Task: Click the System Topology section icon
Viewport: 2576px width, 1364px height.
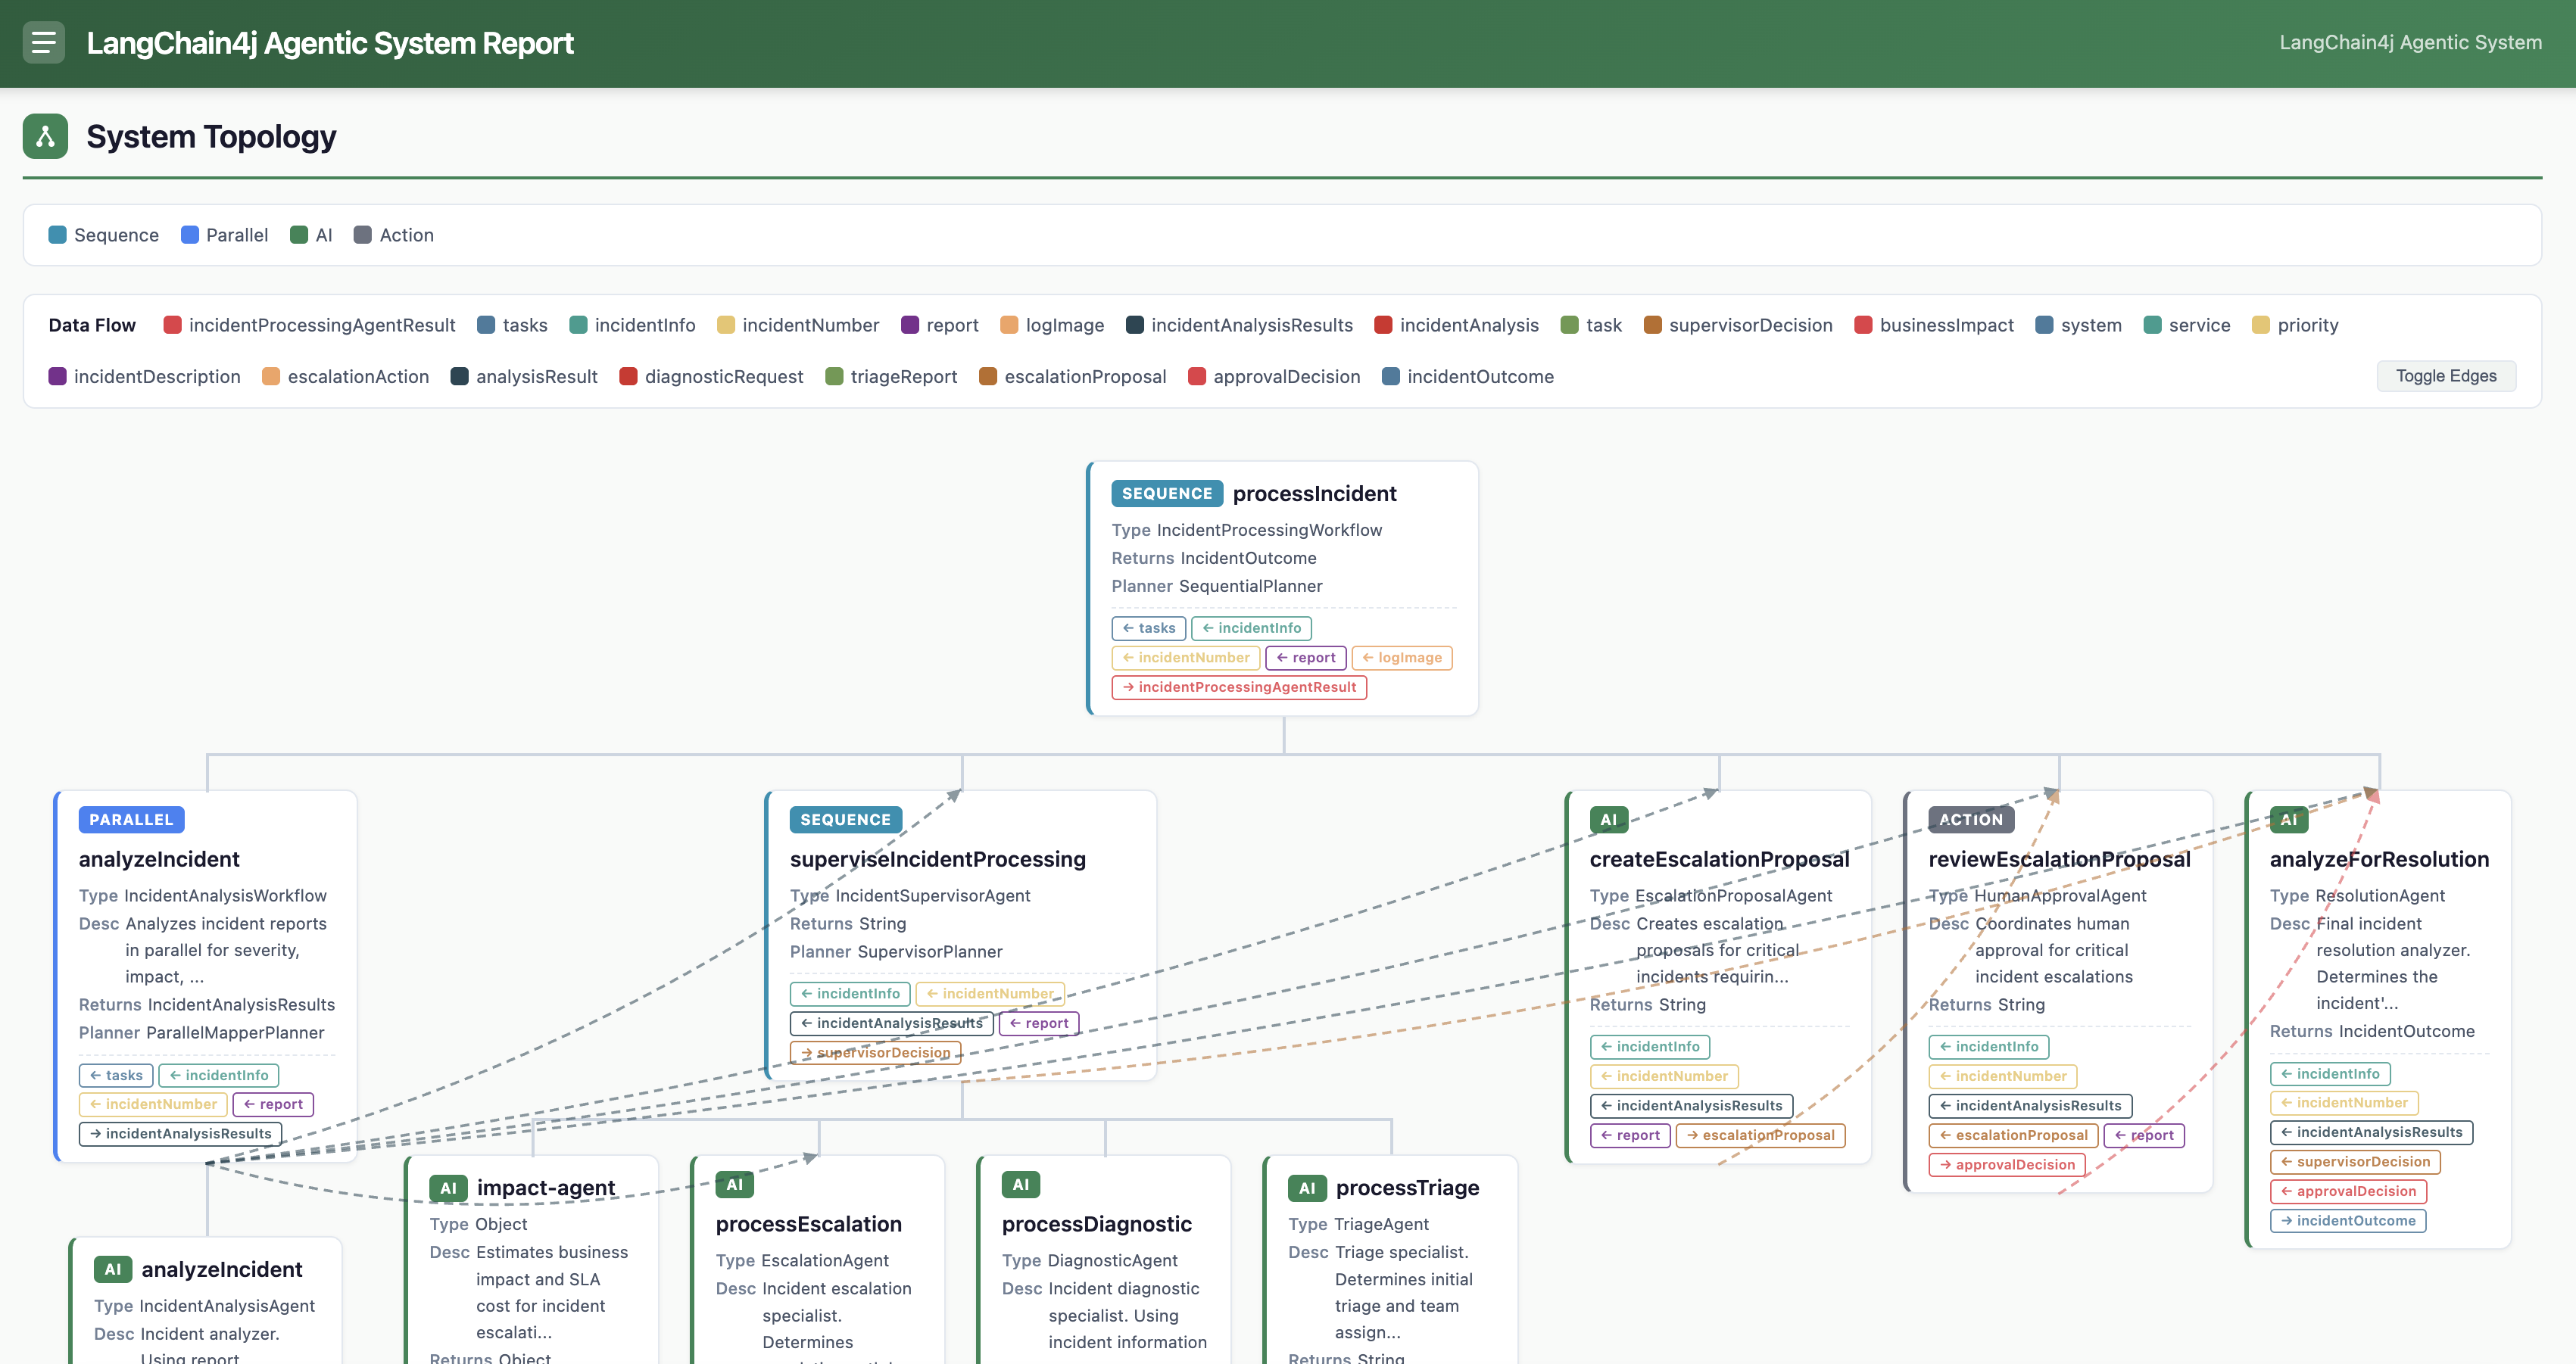Action: (45, 136)
